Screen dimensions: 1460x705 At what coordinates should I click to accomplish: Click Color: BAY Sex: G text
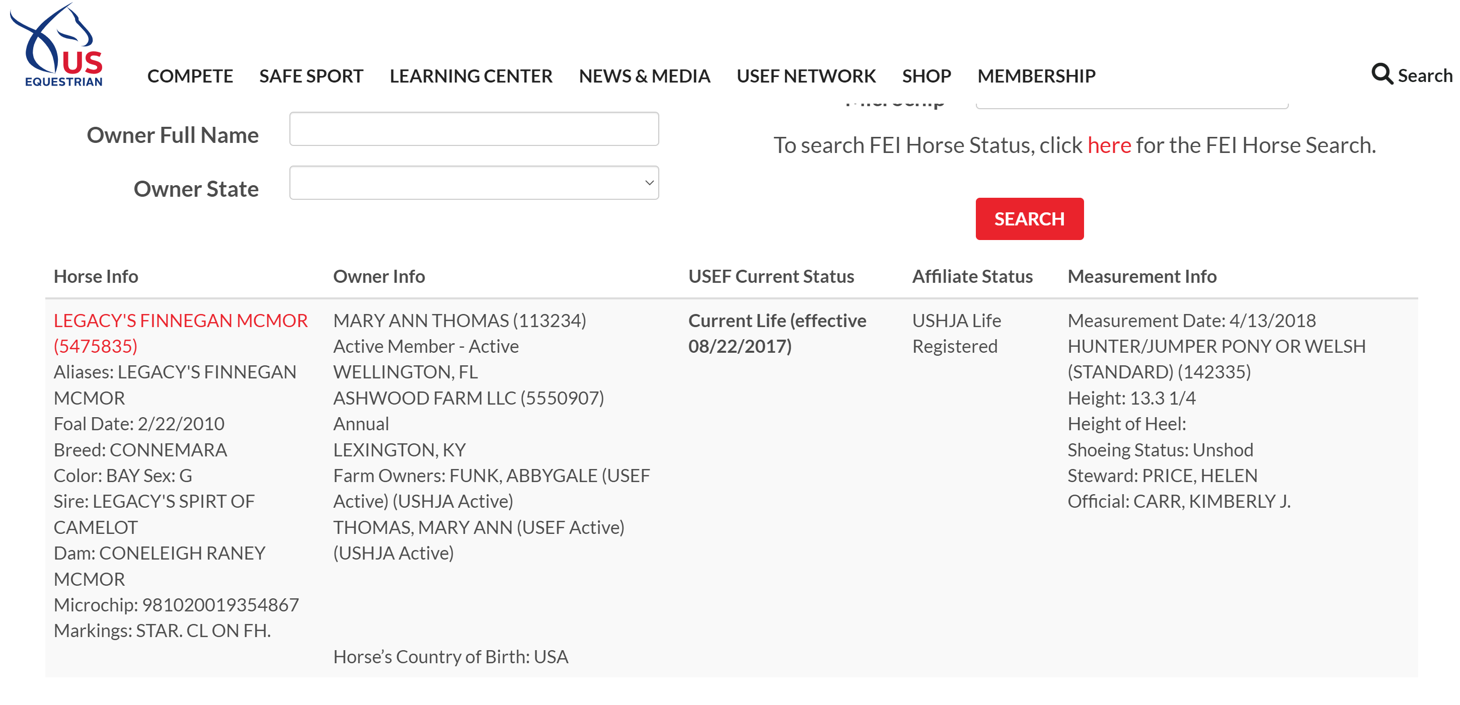[122, 476]
